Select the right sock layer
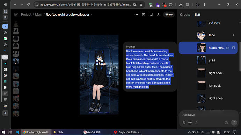This screenshot has height=135, width=241. click(x=208, y=73)
